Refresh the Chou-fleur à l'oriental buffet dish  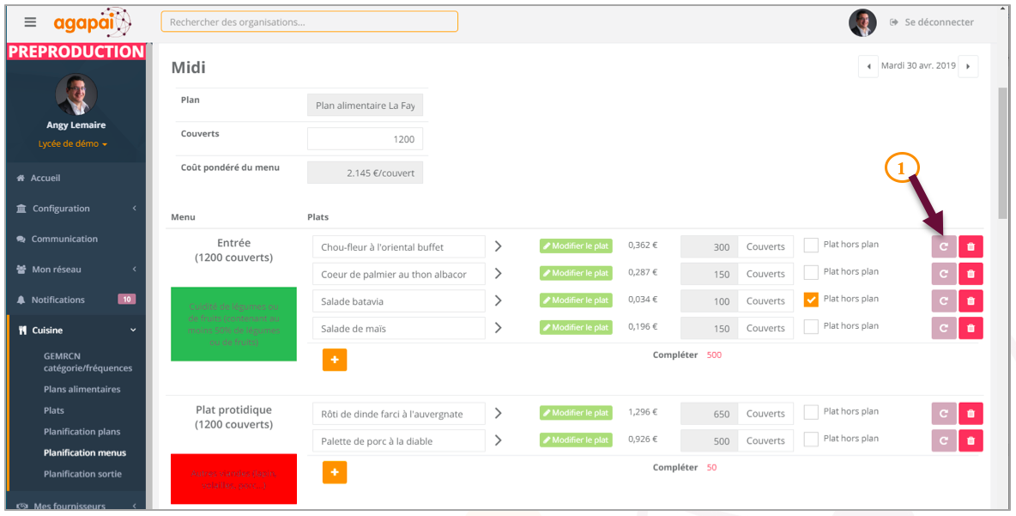pyautogui.click(x=944, y=247)
